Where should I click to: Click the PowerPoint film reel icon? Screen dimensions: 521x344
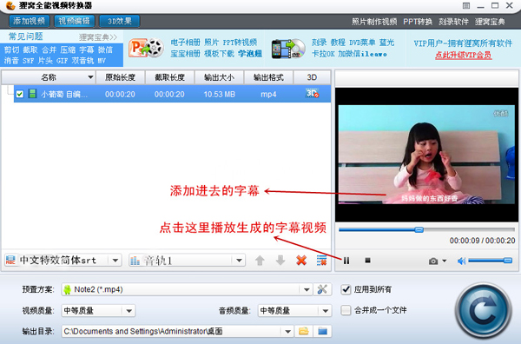(x=146, y=48)
